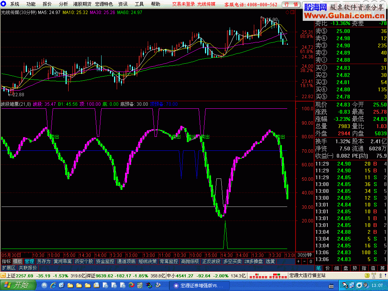
Task: Select the 值 tab in quote panel
Action: click(373, 268)
